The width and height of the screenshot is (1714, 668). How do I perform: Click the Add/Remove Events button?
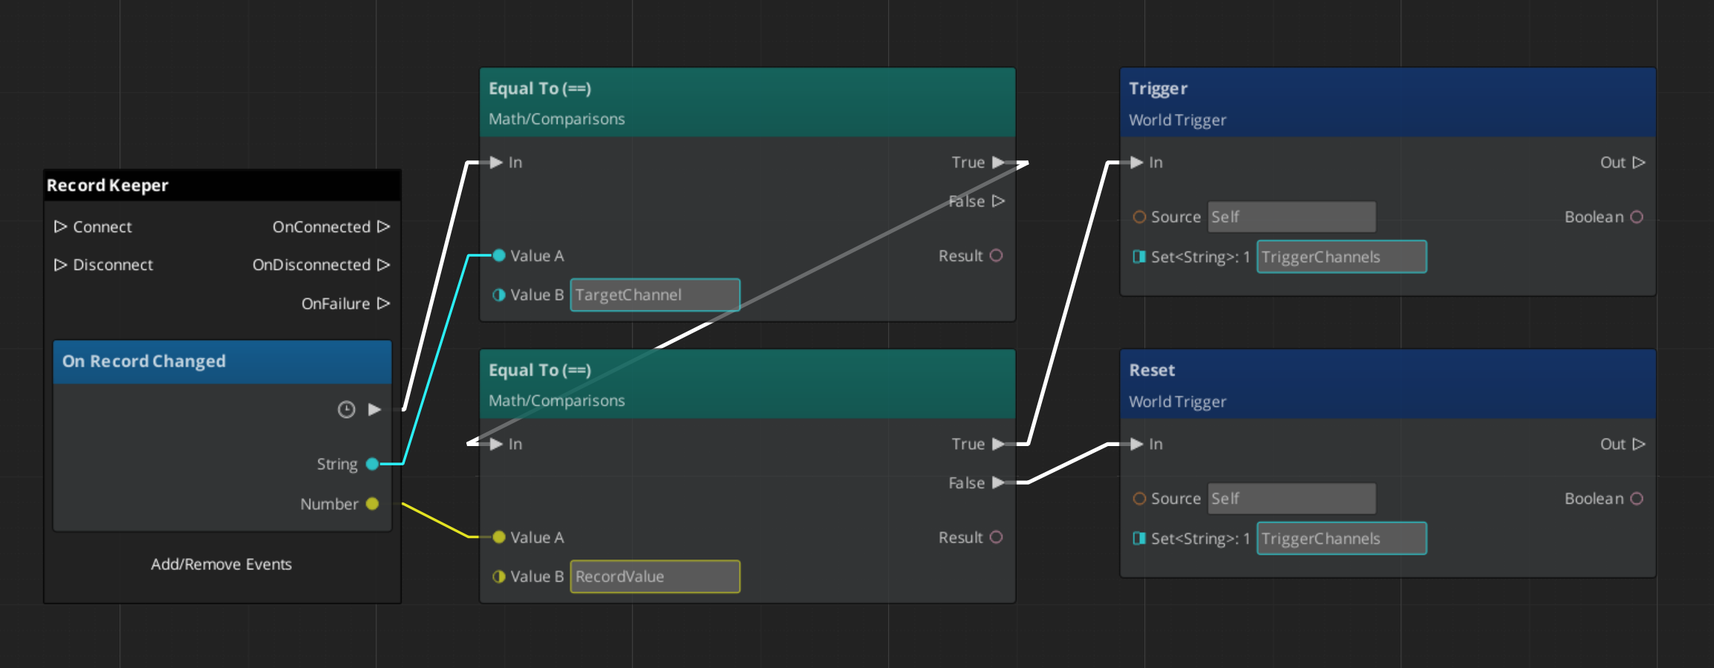click(221, 564)
